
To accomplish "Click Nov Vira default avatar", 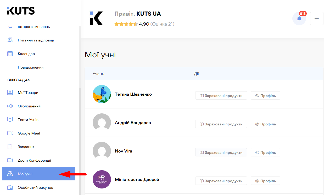I will point(102,151).
